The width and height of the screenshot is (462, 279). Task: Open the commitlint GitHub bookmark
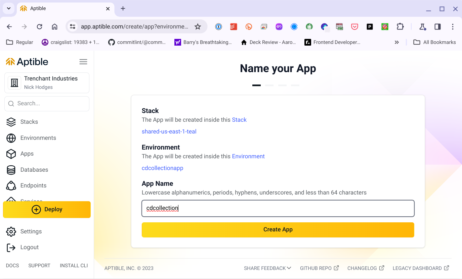pyautogui.click(x=137, y=42)
